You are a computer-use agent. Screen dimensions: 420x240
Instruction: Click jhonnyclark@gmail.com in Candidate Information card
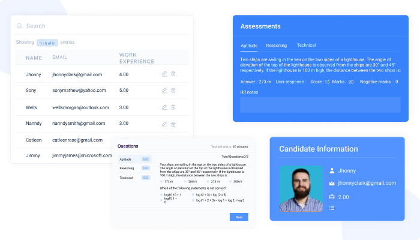tap(367, 183)
